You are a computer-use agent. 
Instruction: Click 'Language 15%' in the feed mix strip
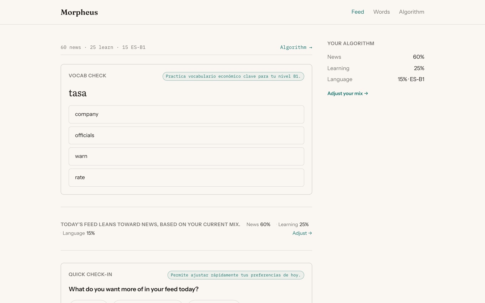[x=79, y=233]
